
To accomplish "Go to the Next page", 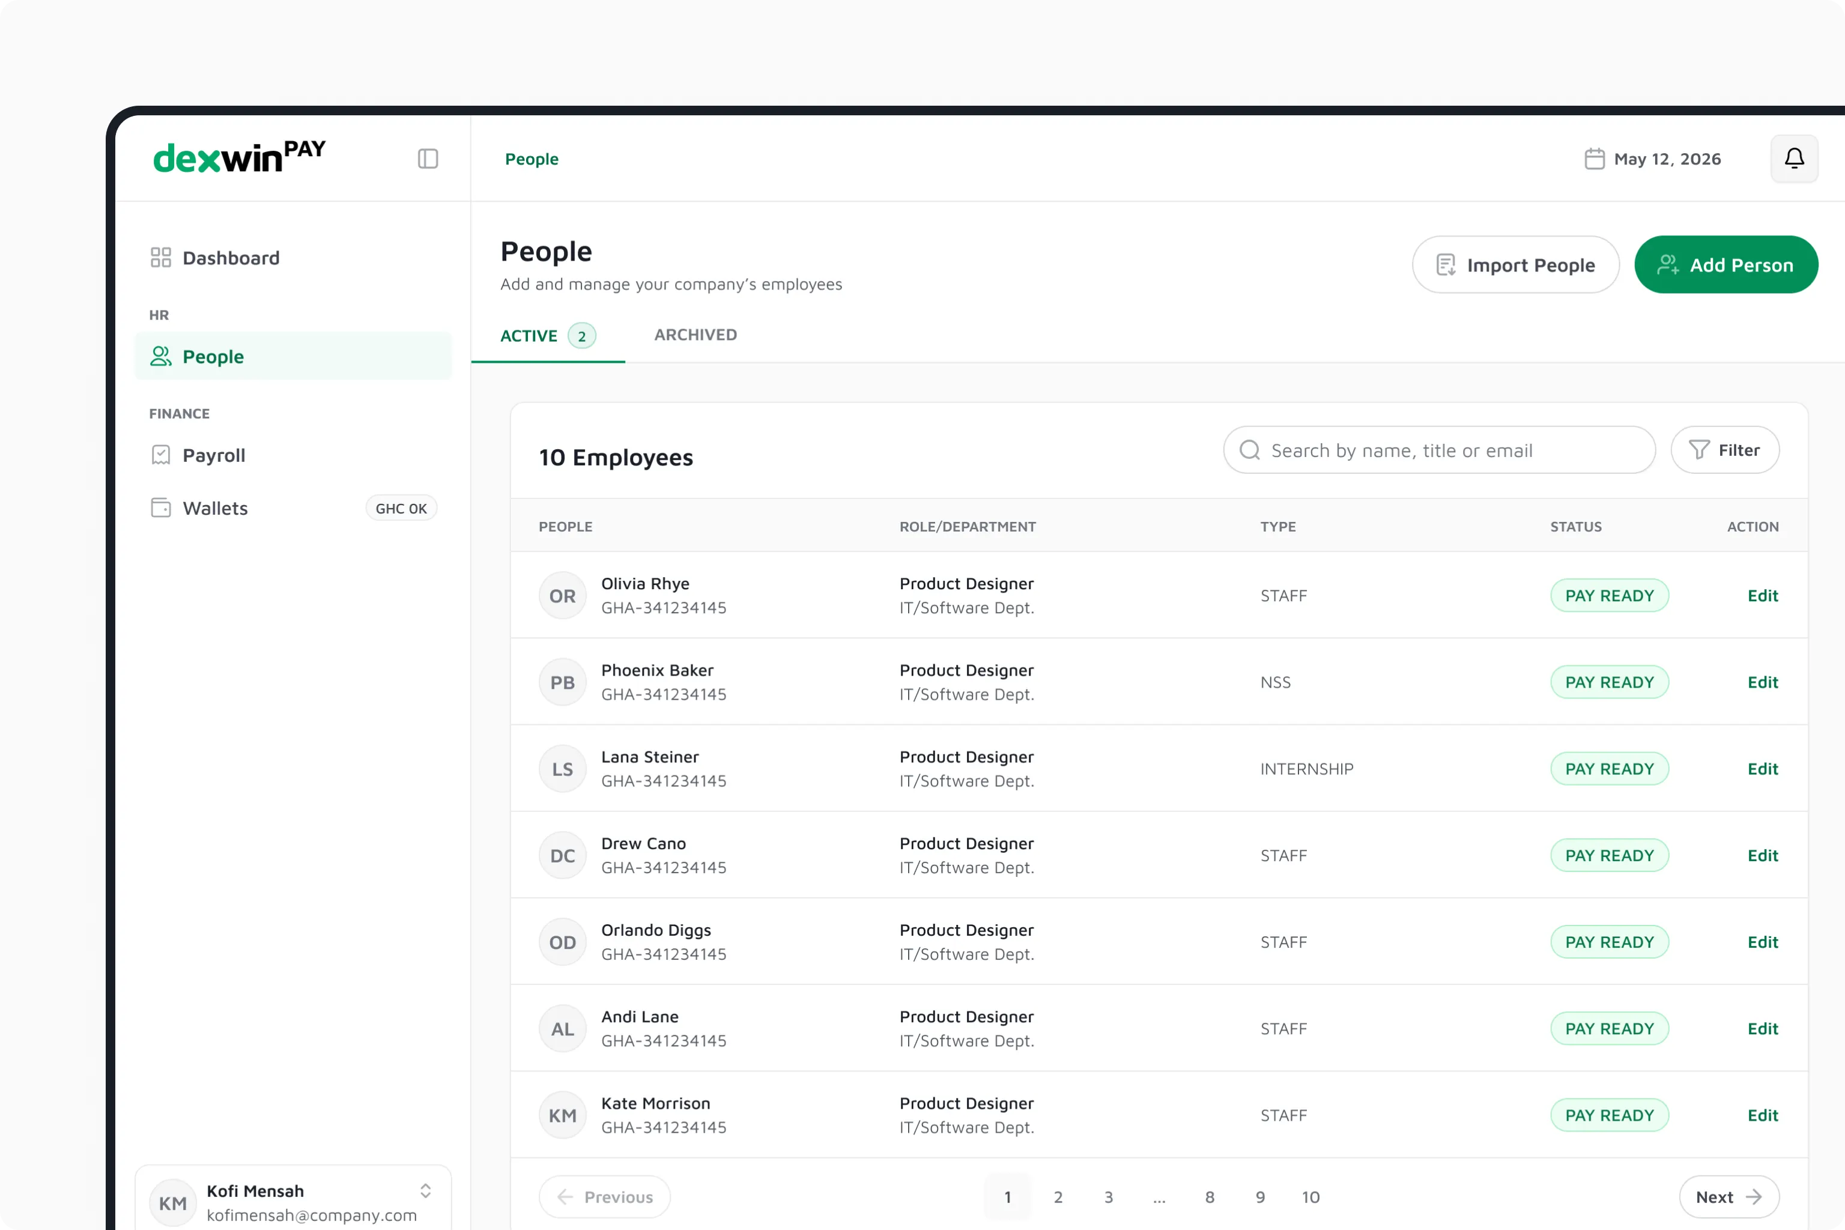I will point(1729,1197).
